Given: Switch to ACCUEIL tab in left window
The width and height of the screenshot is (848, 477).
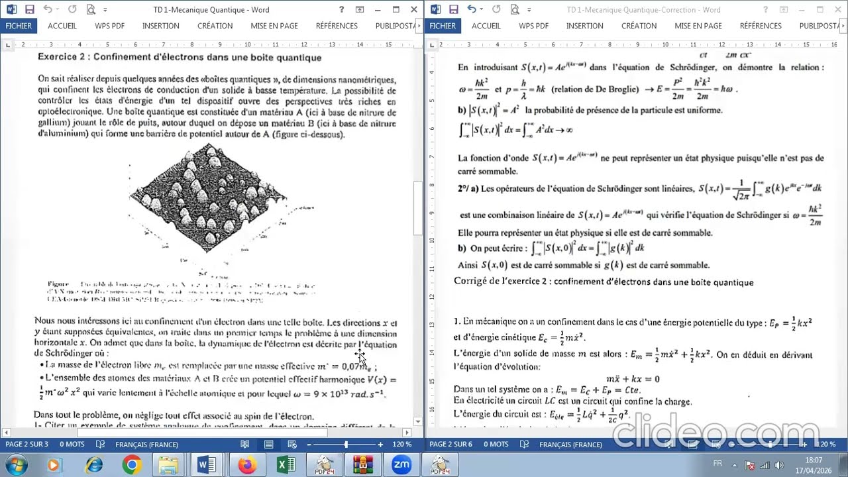Looking at the screenshot, I should (x=62, y=26).
